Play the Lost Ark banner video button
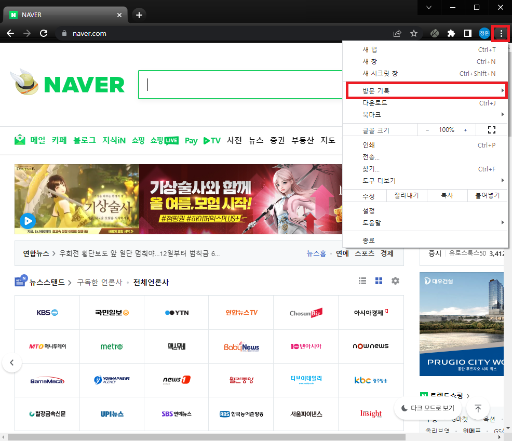Screen dimensions: 512x441 point(28,221)
